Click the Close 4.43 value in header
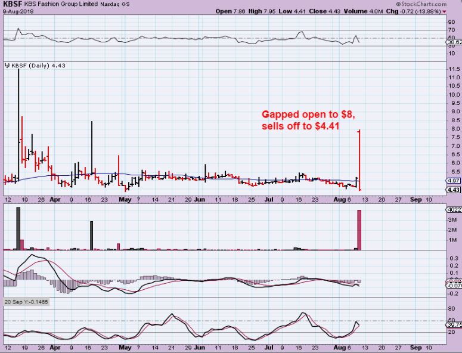 coord(324,11)
